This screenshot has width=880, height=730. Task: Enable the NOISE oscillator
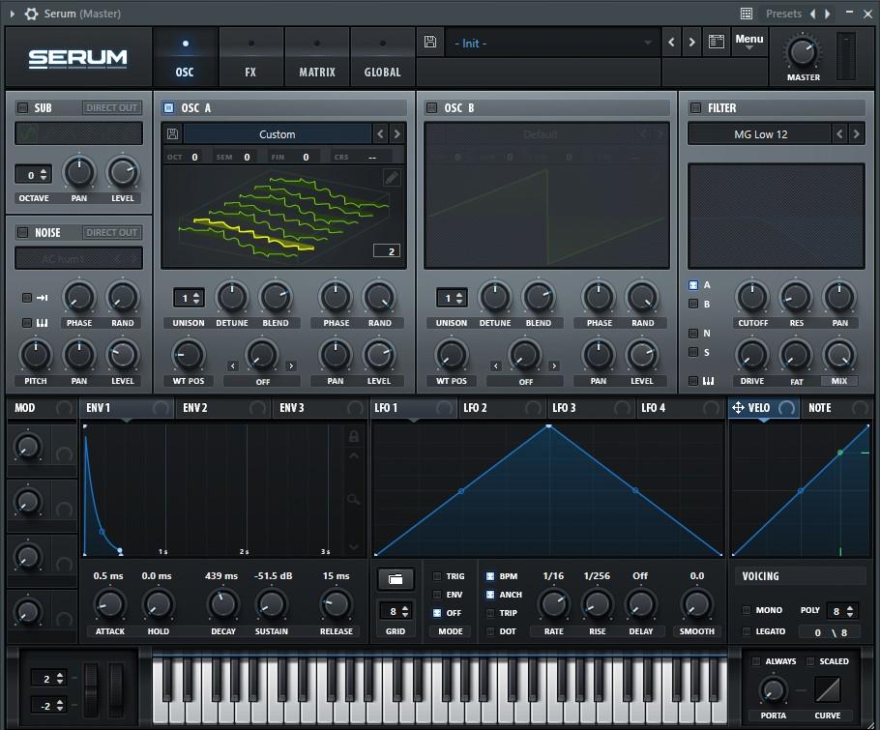(x=22, y=232)
